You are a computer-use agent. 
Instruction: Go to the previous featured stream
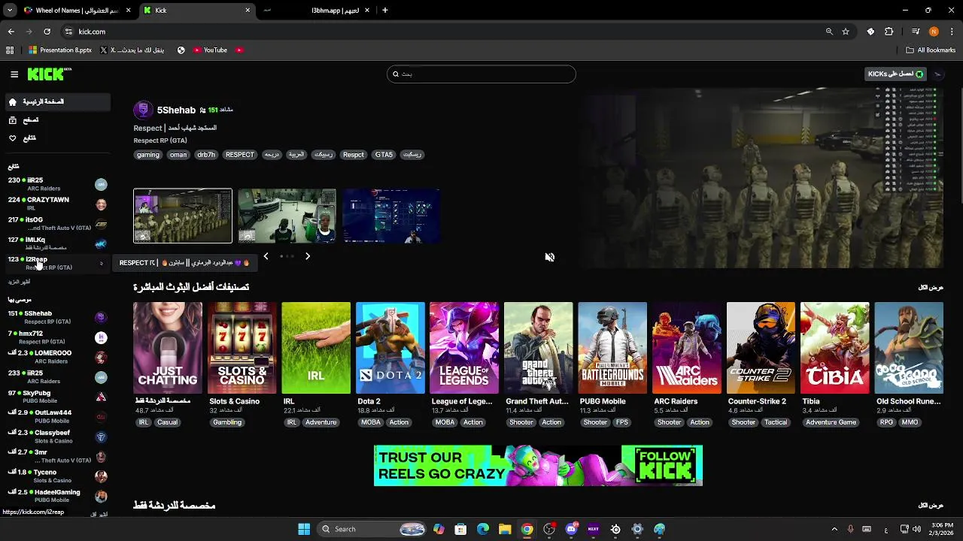tap(266, 256)
